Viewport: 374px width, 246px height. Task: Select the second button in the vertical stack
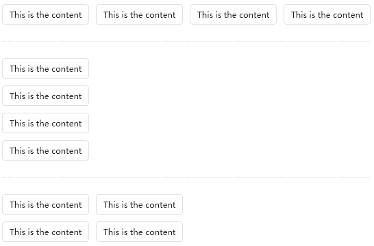click(46, 96)
